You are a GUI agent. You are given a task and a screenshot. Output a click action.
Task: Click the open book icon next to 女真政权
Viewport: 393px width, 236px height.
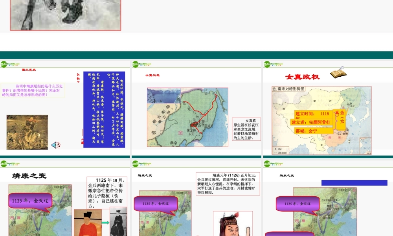pos(339,73)
